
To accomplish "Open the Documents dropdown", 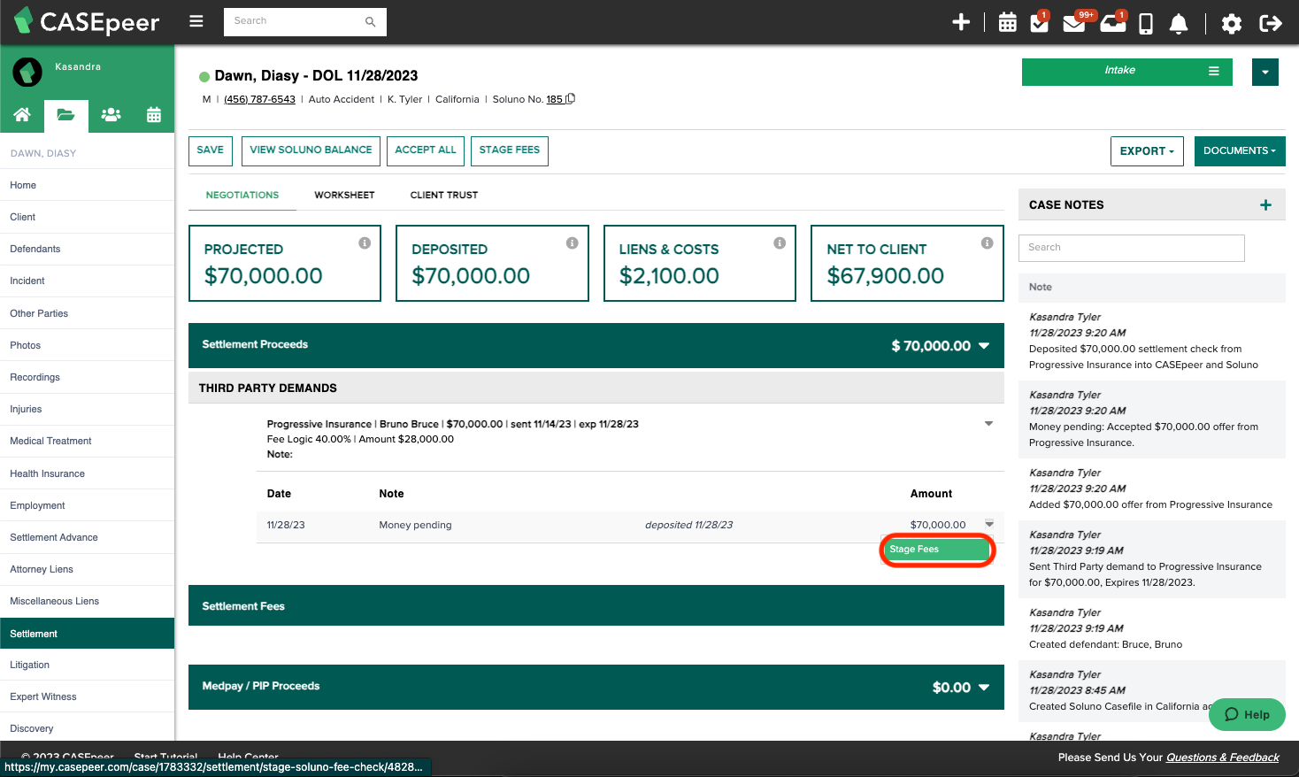I will (1240, 151).
